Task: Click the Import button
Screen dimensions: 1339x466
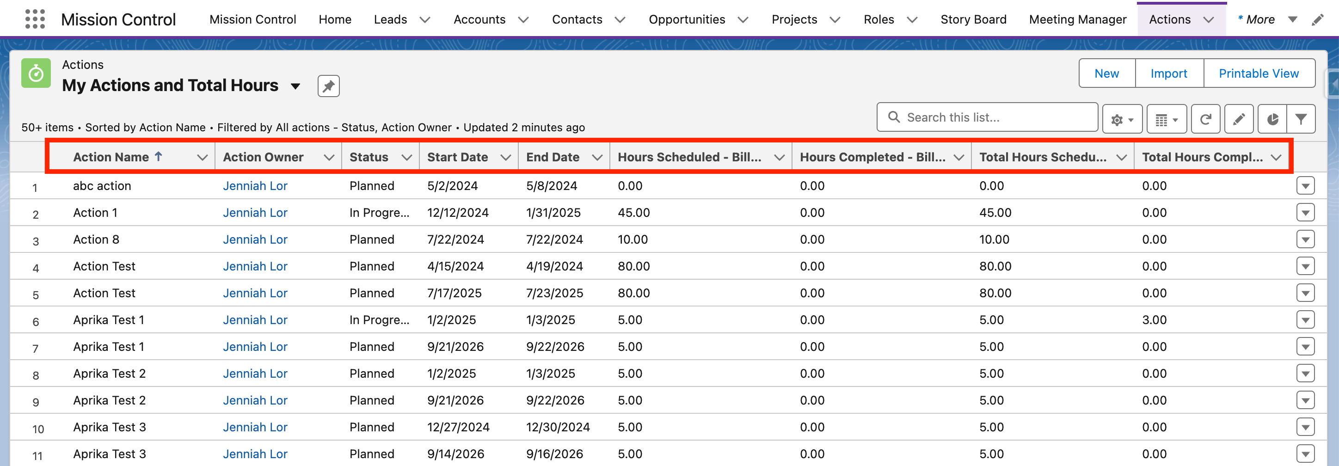Action: point(1168,73)
